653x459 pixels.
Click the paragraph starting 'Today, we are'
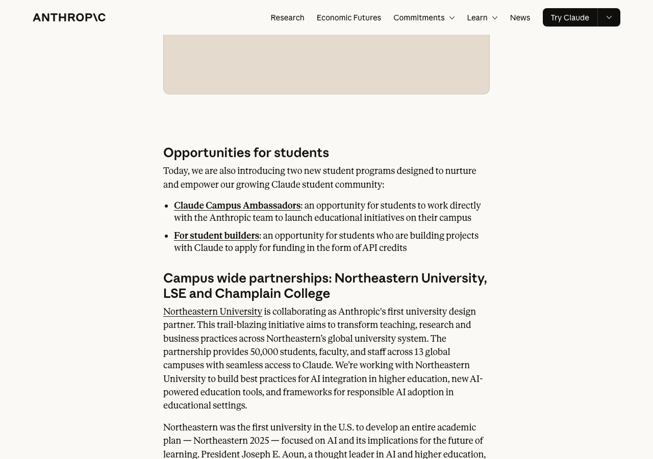319,177
